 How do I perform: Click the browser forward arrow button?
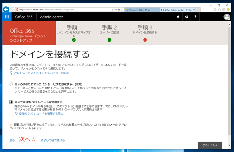pos(12,10)
